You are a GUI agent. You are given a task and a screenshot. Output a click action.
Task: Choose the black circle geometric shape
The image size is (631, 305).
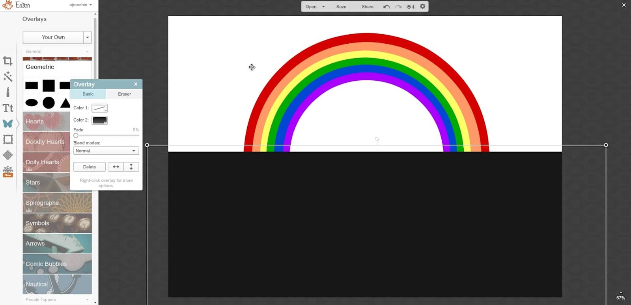pyautogui.click(x=49, y=103)
